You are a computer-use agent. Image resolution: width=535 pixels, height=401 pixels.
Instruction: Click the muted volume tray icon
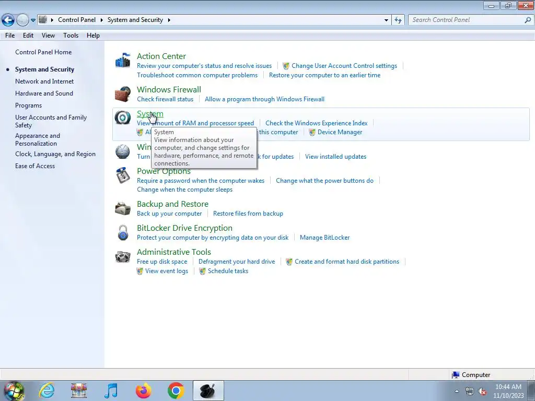[482, 392]
